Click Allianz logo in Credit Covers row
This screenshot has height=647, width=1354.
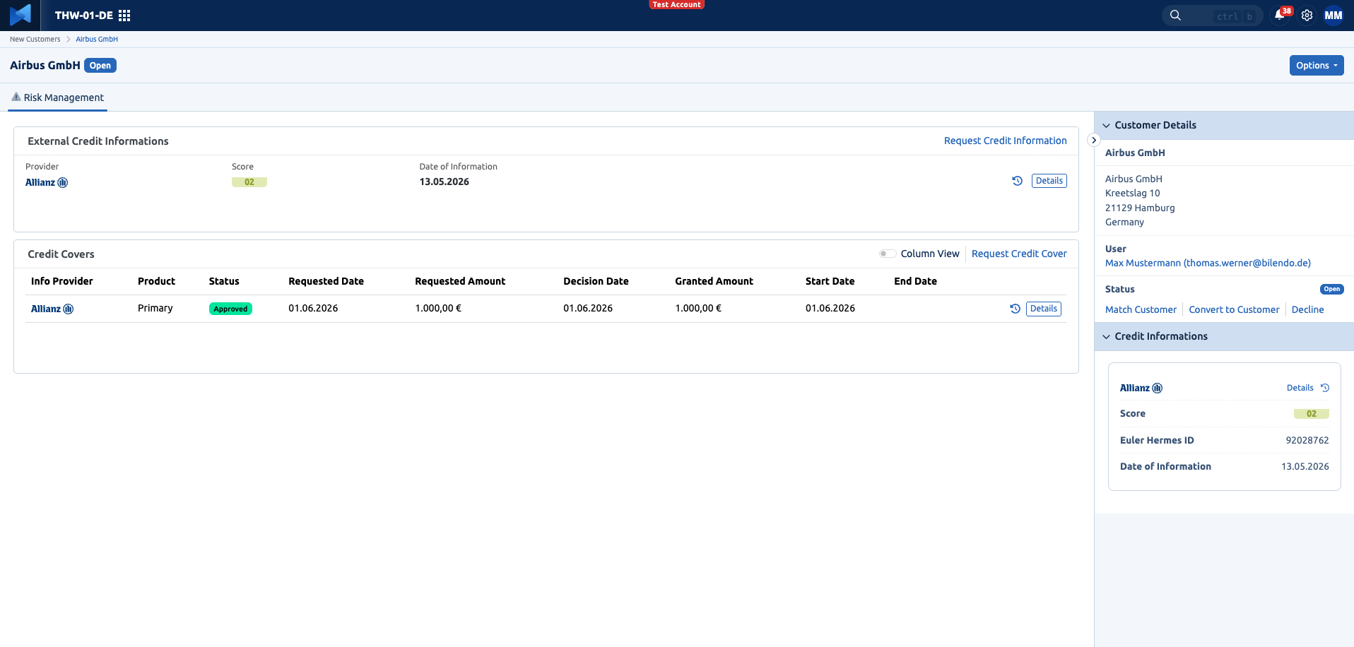tap(52, 309)
